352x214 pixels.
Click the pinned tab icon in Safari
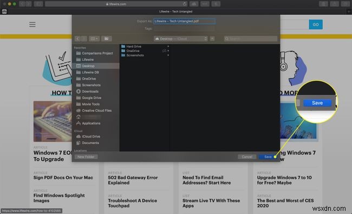pyautogui.click(x=4, y=11)
